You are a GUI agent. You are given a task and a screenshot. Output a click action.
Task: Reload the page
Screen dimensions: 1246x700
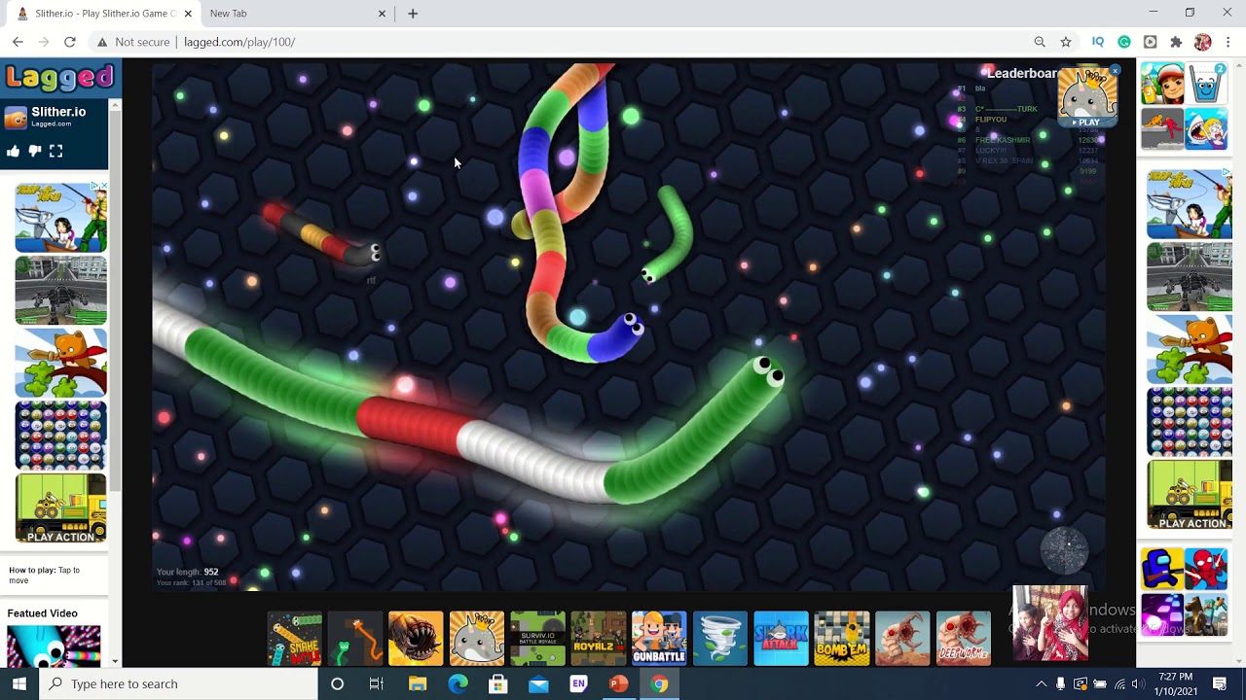point(70,42)
